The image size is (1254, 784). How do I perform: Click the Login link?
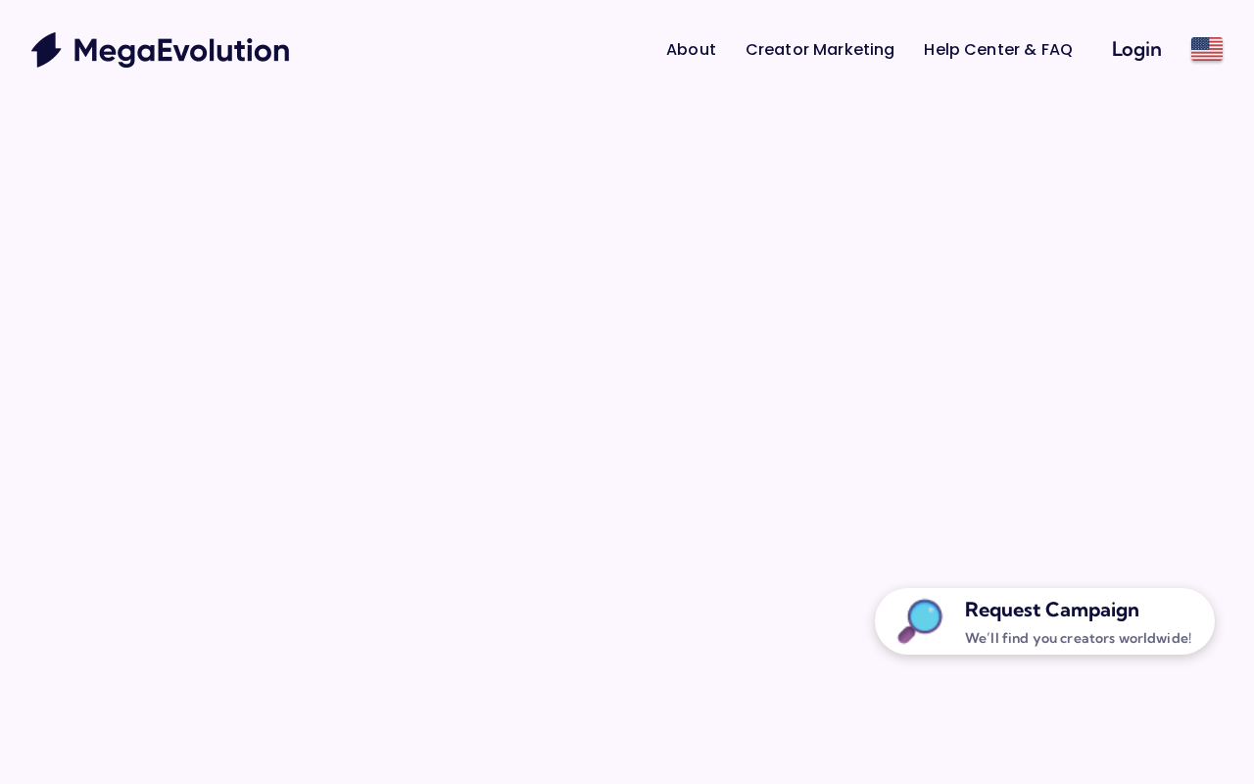[x=1135, y=49]
